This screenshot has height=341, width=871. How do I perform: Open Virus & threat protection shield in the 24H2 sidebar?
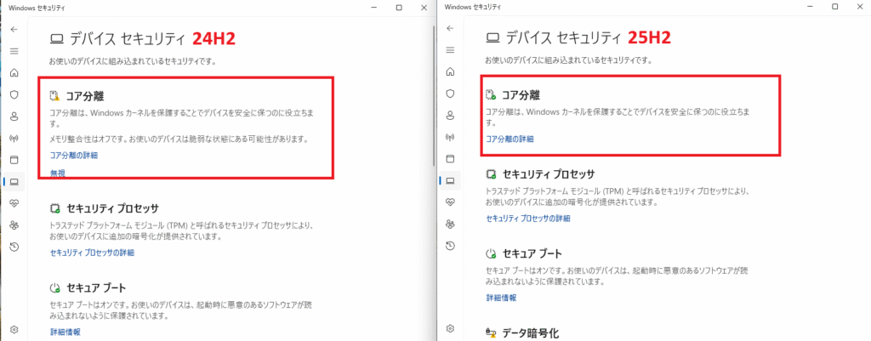14,94
